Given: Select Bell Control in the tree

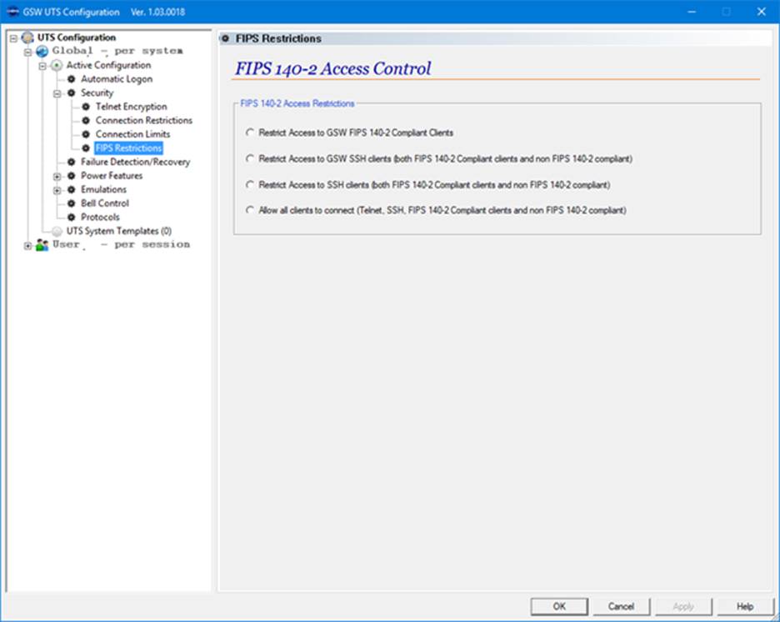Looking at the screenshot, I should (x=105, y=203).
